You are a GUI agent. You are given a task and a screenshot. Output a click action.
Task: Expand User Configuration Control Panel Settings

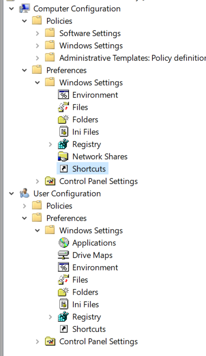[37, 341]
